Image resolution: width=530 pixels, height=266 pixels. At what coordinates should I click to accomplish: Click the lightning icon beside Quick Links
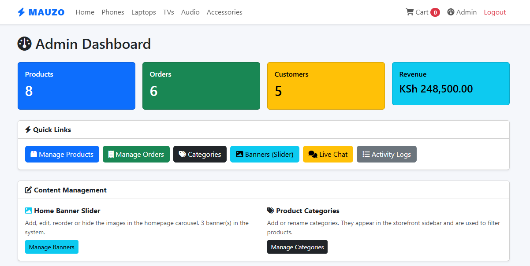click(x=28, y=129)
